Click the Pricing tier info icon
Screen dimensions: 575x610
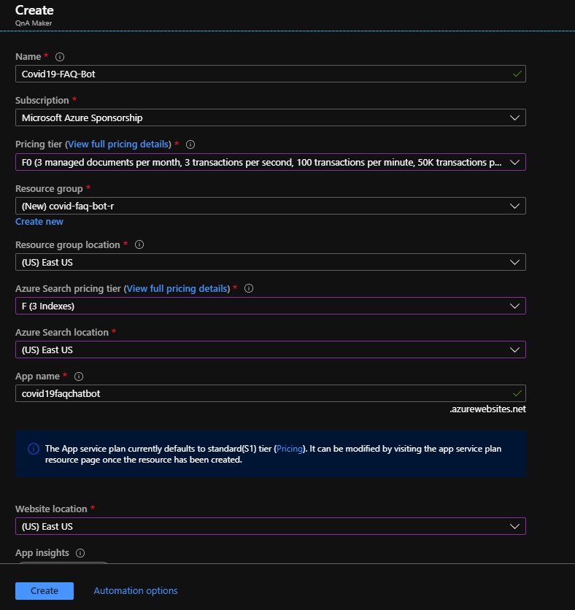190,144
